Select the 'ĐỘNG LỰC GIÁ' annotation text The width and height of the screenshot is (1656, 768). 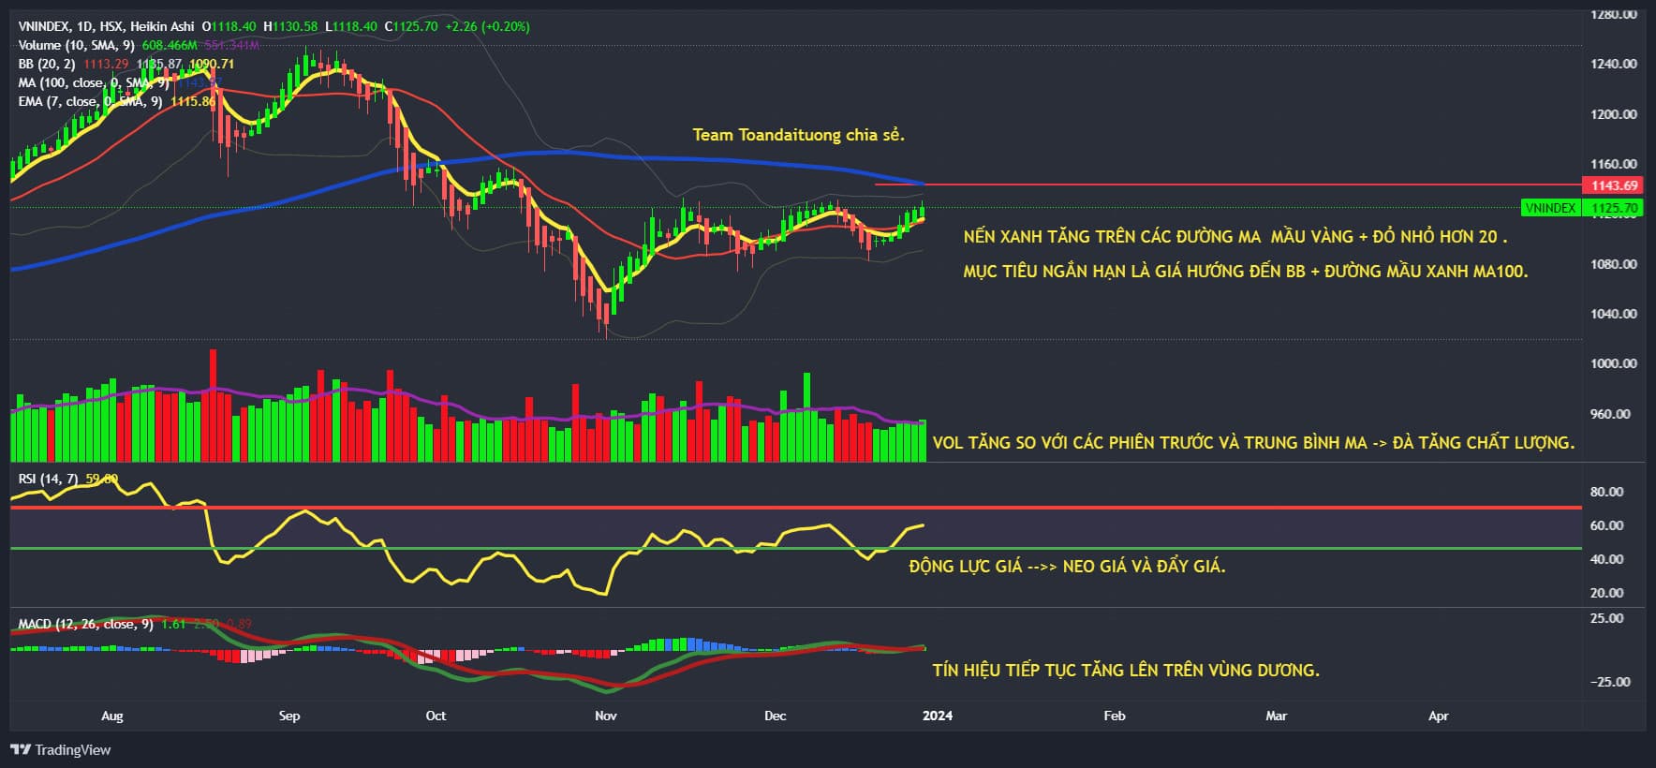coord(1067,567)
